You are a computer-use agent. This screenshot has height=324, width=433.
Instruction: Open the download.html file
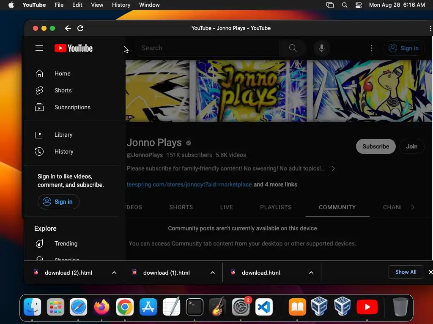pyautogui.click(x=260, y=273)
